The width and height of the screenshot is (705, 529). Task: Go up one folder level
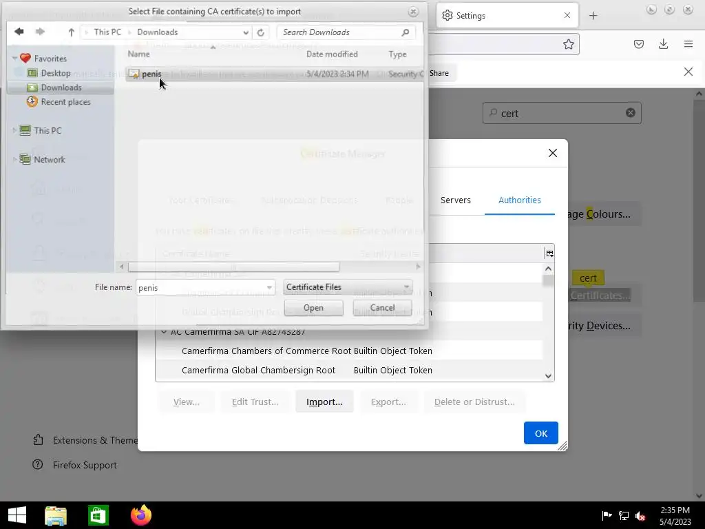pyautogui.click(x=71, y=32)
